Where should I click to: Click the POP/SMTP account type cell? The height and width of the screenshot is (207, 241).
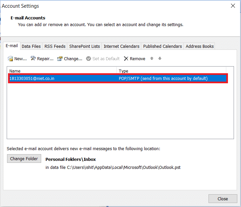coord(163,79)
